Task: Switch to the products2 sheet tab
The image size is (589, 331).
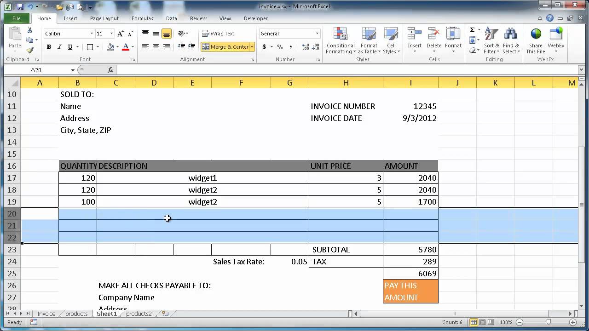Action: (139, 314)
